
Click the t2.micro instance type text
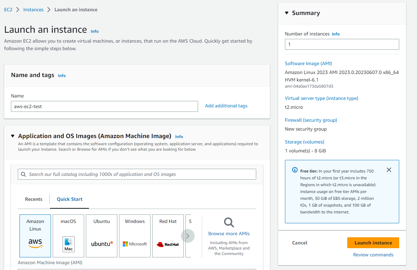(294, 107)
